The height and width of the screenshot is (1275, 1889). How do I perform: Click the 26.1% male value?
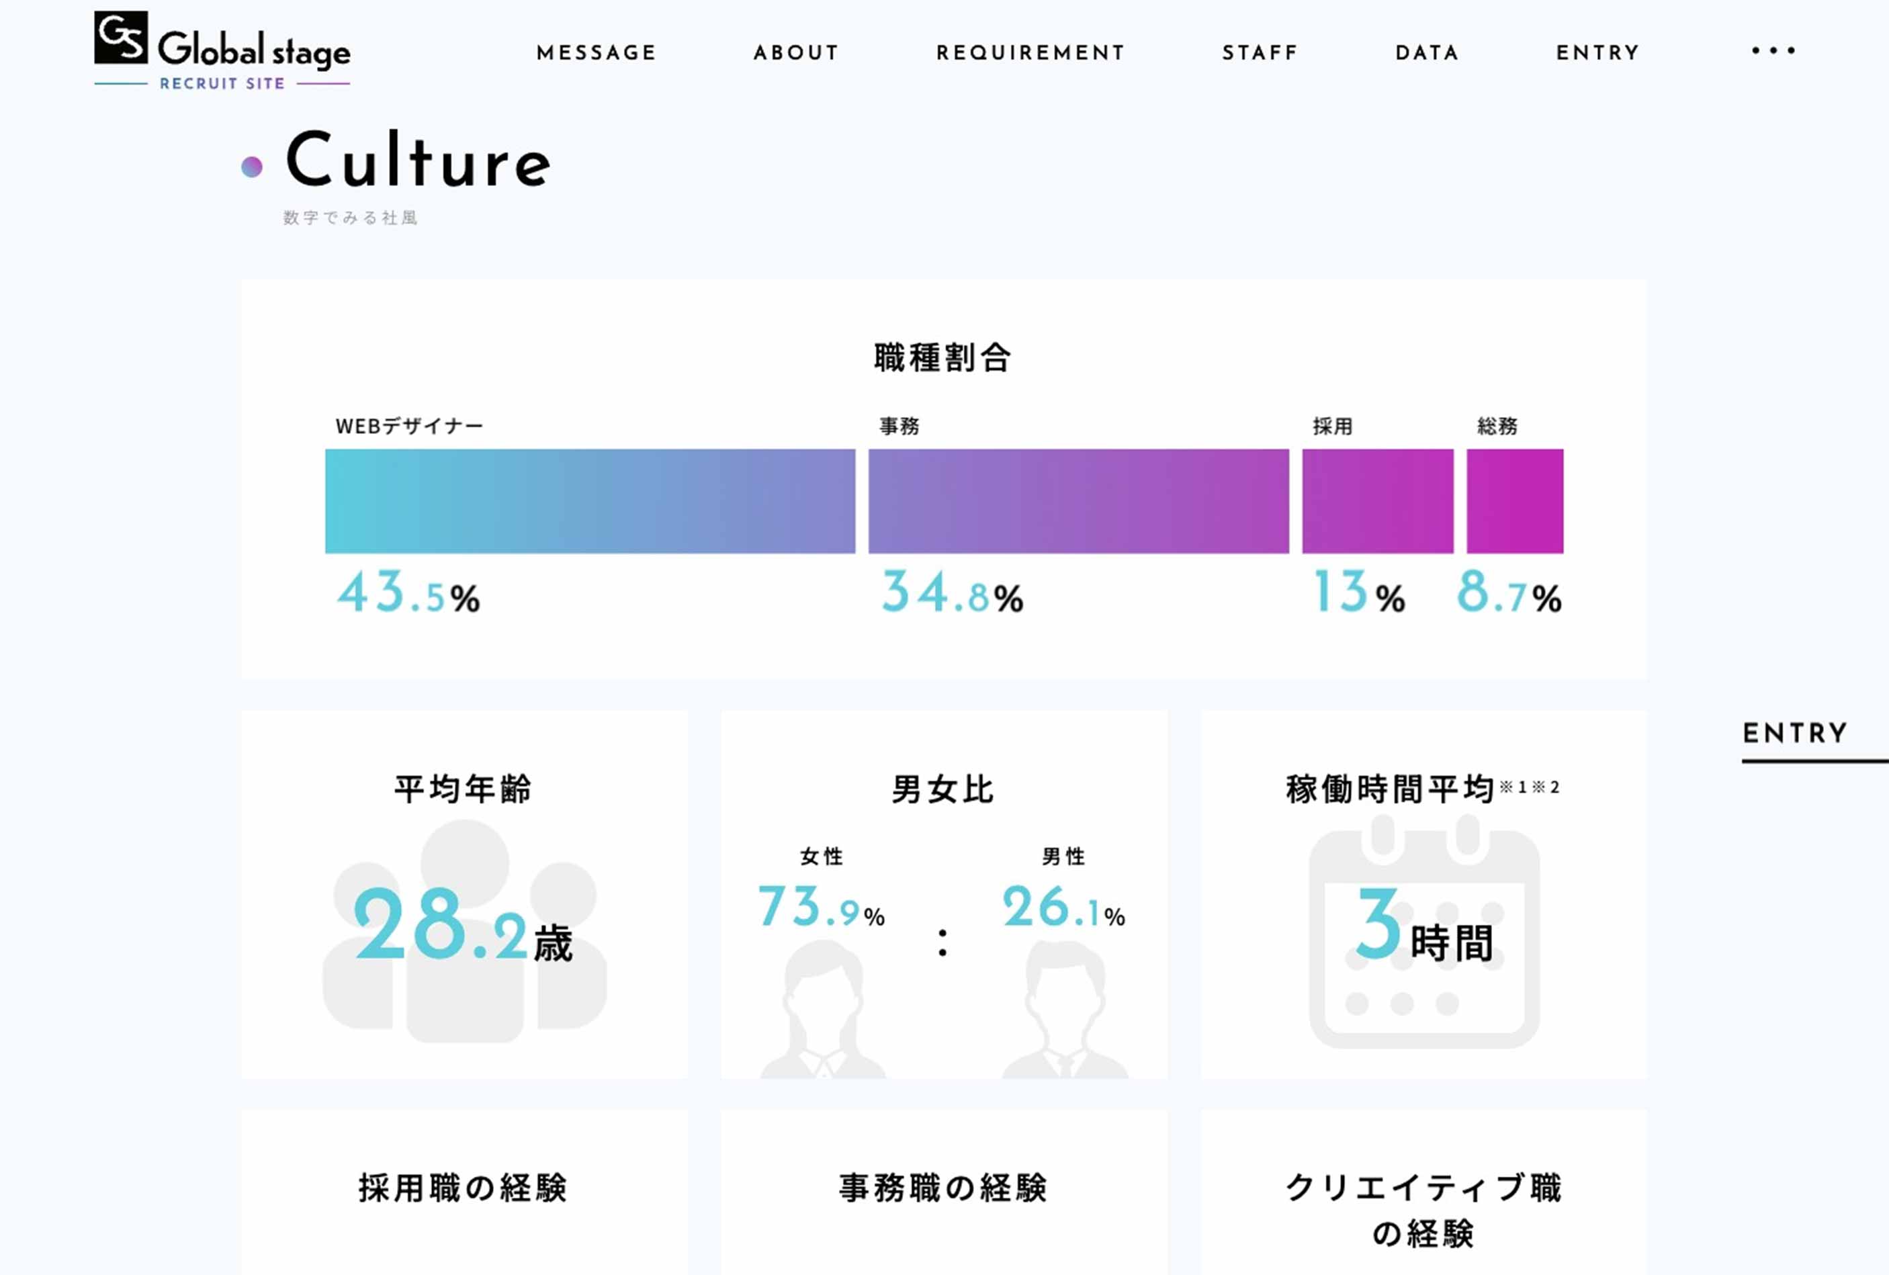[1064, 907]
